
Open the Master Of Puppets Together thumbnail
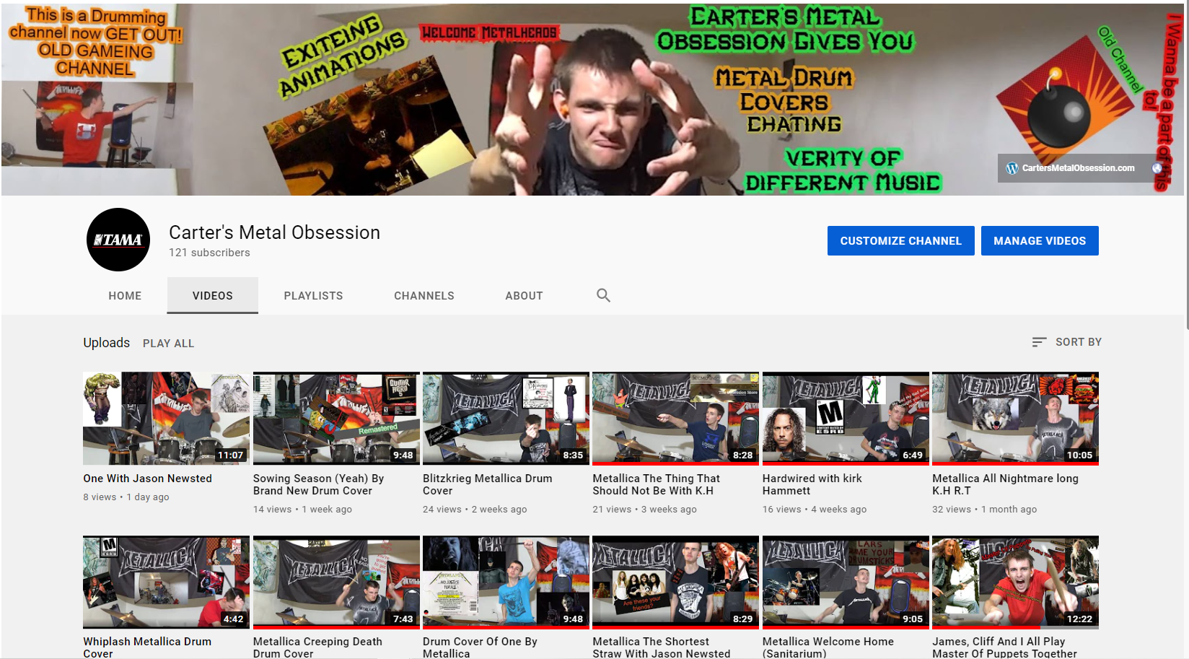point(1015,582)
